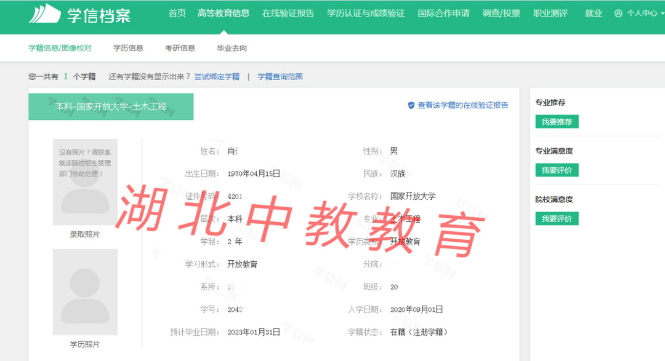Click the 个人中心 user avatar icon
Image resolution: width=665 pixels, height=361 pixels.
[x=618, y=14]
